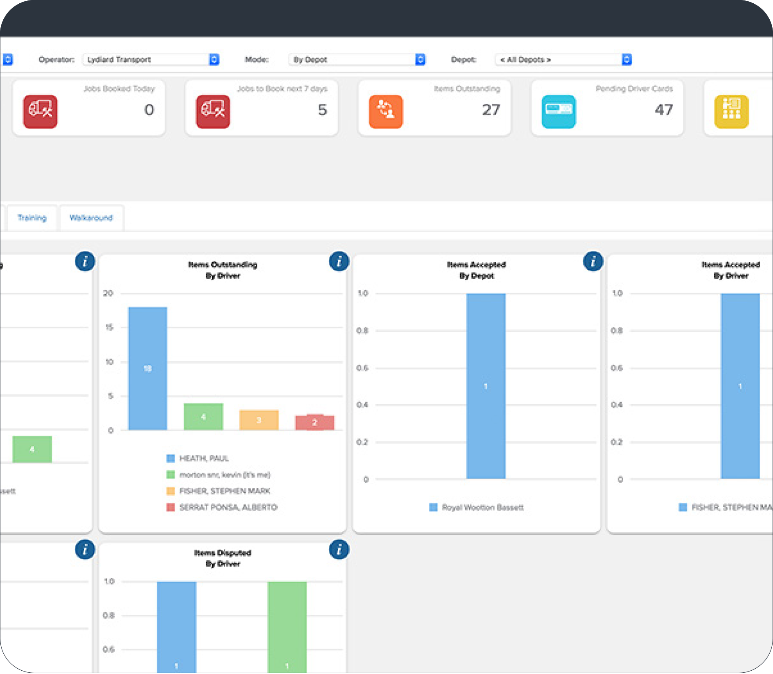Show info for the partial left chart, bottom row
773x674 pixels.
[85, 550]
